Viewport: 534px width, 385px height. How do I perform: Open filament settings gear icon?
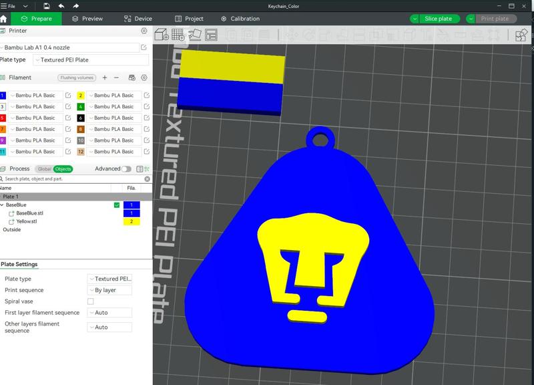(x=145, y=77)
